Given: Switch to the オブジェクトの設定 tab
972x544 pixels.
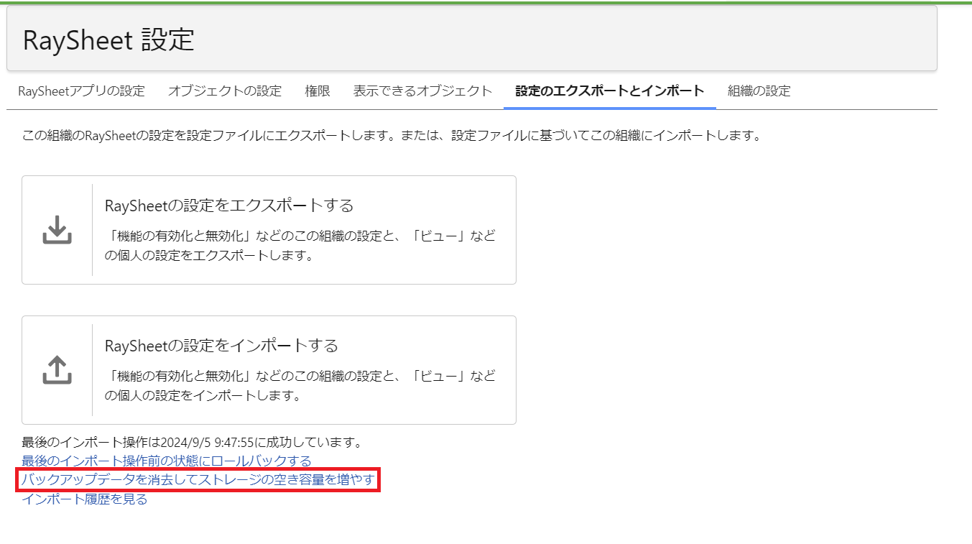Looking at the screenshot, I should click(x=225, y=91).
